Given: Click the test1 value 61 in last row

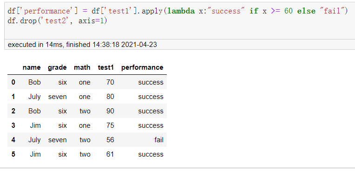Looking at the screenshot, I should tap(110, 154).
